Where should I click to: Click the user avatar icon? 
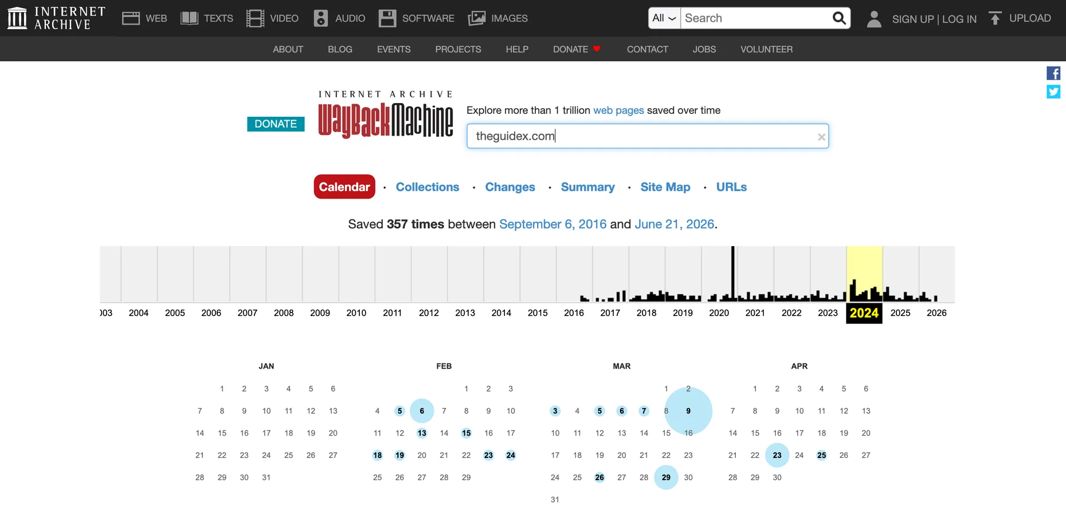point(874,19)
